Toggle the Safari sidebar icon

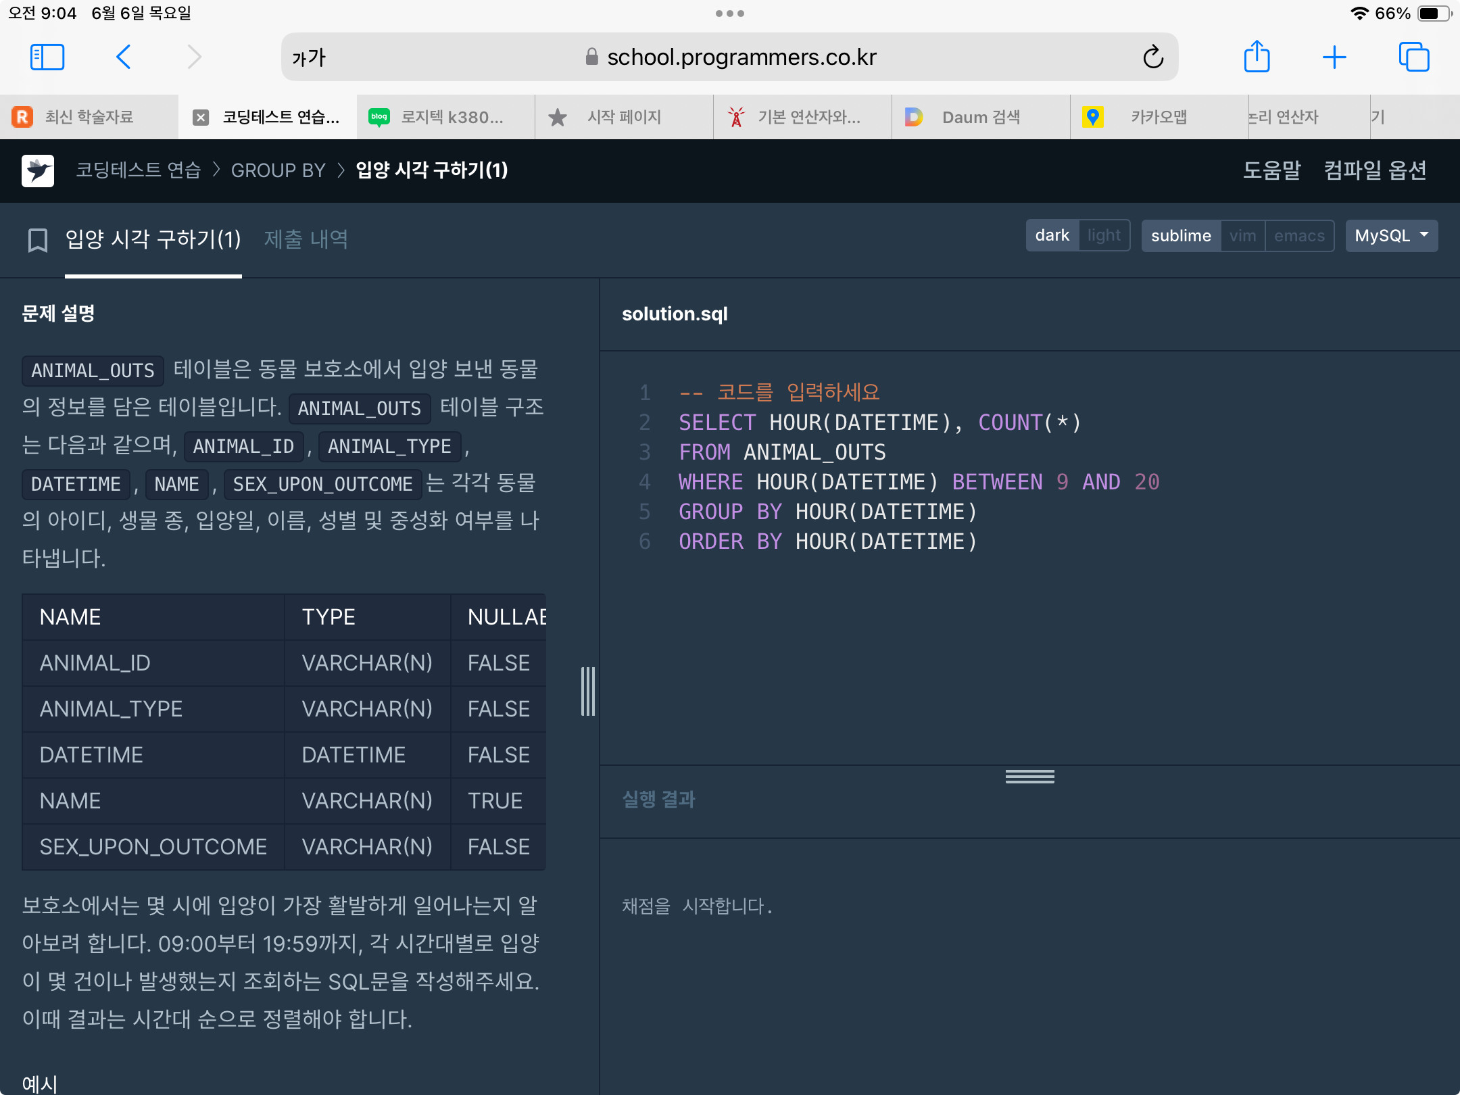47,57
